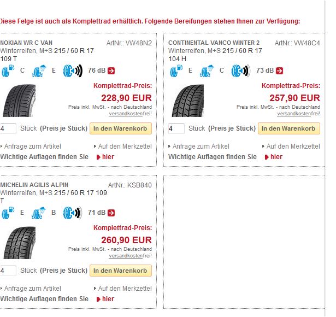Viewport: 336px width, 317px height.
Task: Add Michelin Agilis Alpin to Warenkorb
Action: [x=121, y=271]
